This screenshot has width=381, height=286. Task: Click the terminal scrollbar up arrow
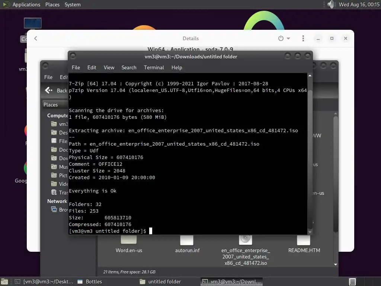[x=310, y=76]
